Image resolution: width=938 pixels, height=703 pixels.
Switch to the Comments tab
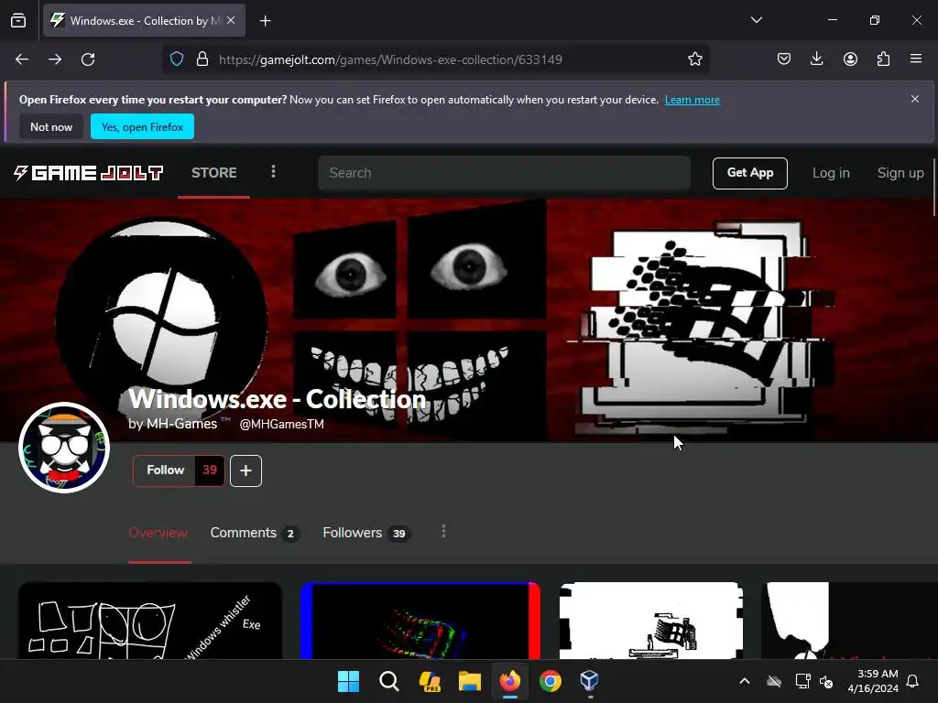click(255, 533)
